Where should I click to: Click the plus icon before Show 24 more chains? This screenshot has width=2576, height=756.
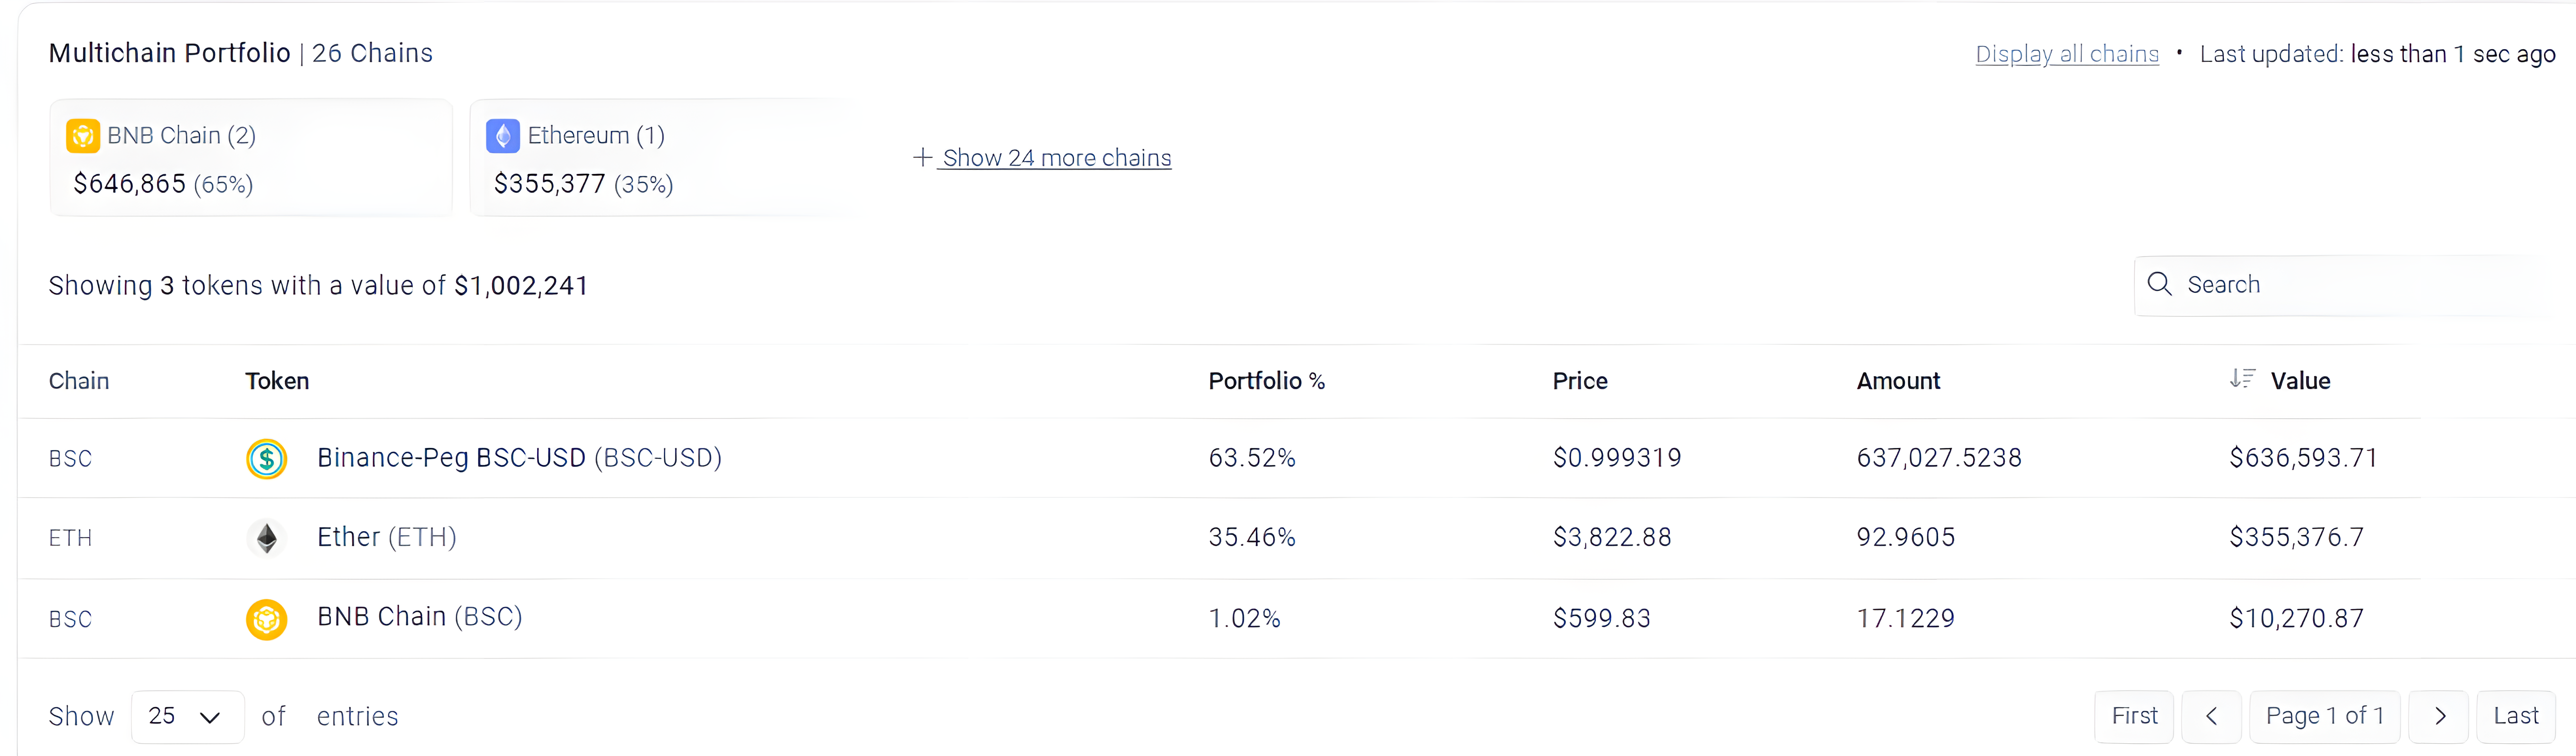(x=922, y=158)
